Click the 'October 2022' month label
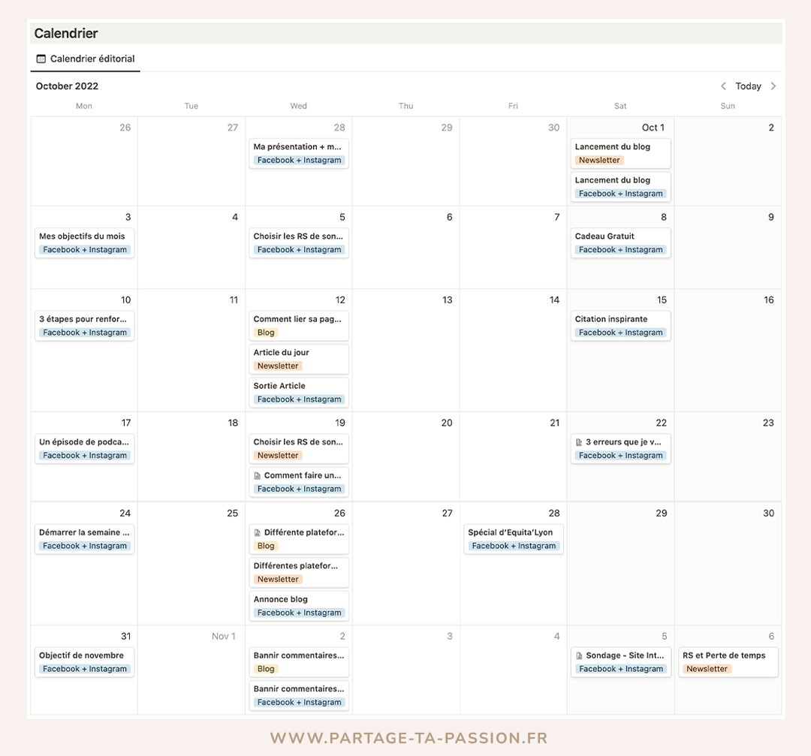The height and width of the screenshot is (756, 811). click(67, 86)
